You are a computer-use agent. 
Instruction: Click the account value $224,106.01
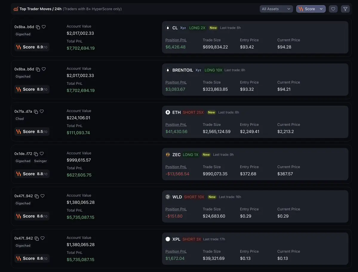tap(78, 118)
